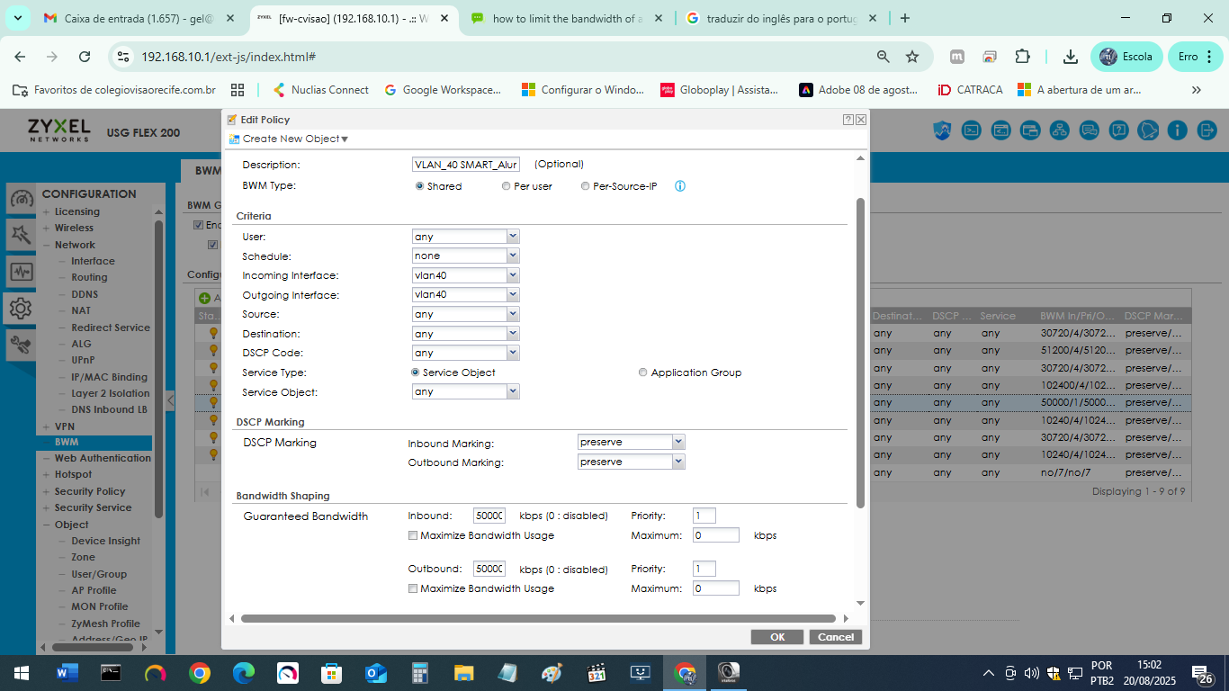The image size is (1229, 691).
Task: Open Outlook from the taskbar
Action: pyautogui.click(x=376, y=673)
